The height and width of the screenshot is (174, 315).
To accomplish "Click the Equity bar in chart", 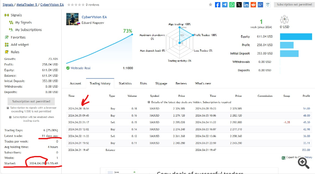I will (296, 36).
